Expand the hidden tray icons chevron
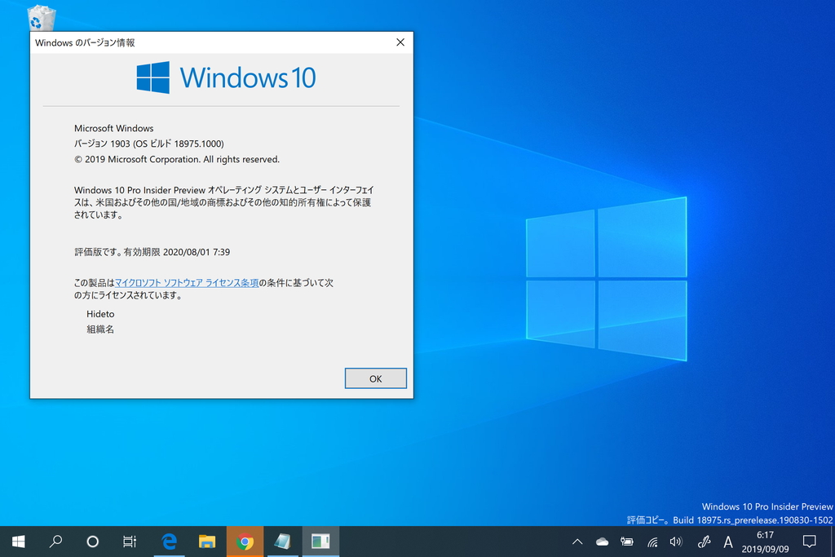 577,541
